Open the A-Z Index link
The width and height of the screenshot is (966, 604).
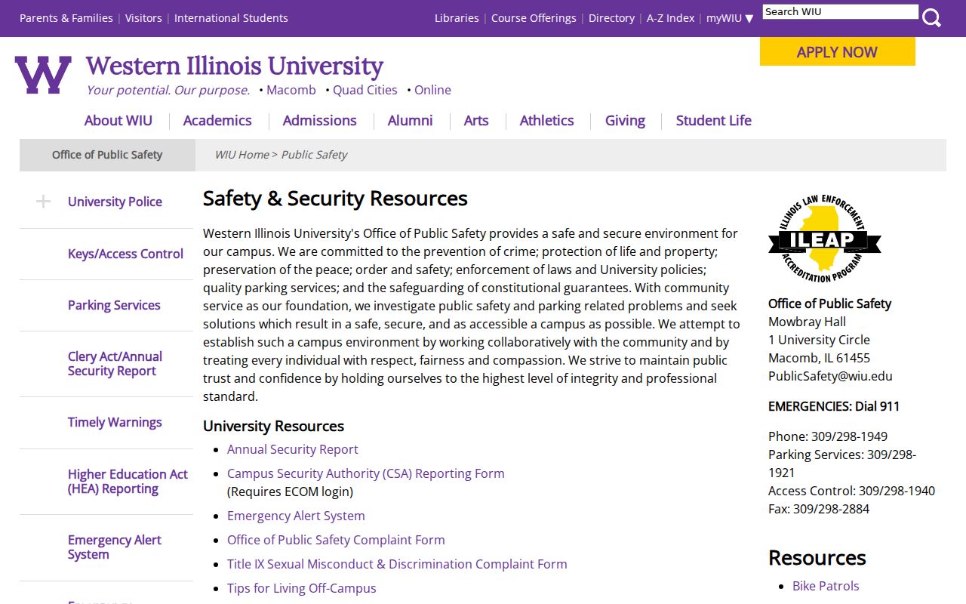pos(670,18)
